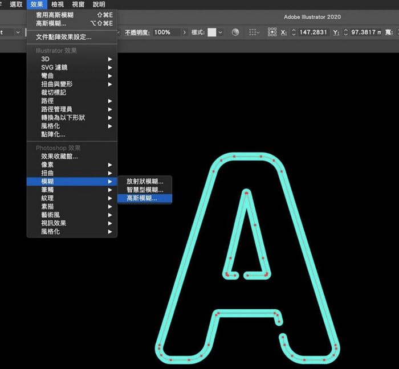Open the 檢視 menu in menu bar

(58, 5)
